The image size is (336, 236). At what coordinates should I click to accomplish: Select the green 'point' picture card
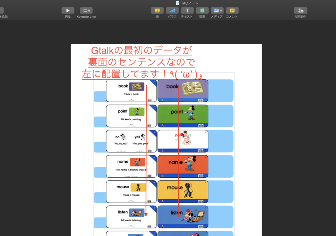point(183,116)
